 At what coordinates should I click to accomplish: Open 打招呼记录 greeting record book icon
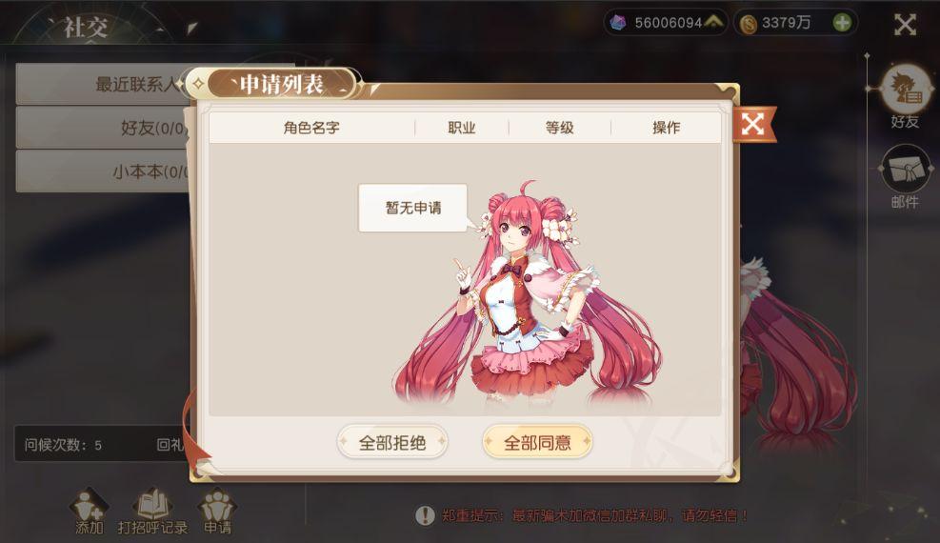(154, 505)
